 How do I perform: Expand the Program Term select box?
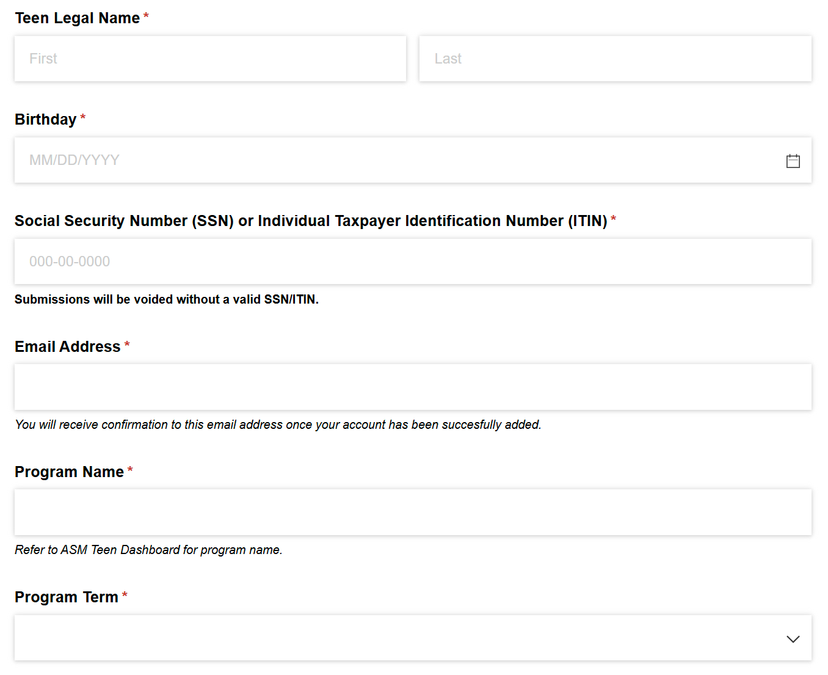pos(413,638)
